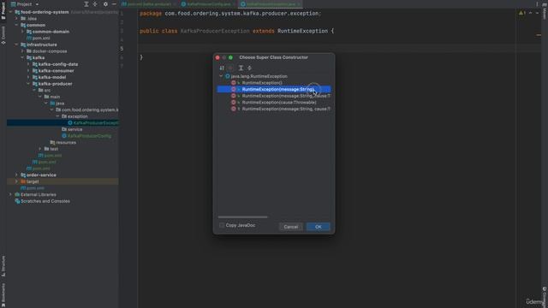The width and height of the screenshot is (548, 308).
Task: Select the resources folder
Action: (x=66, y=143)
